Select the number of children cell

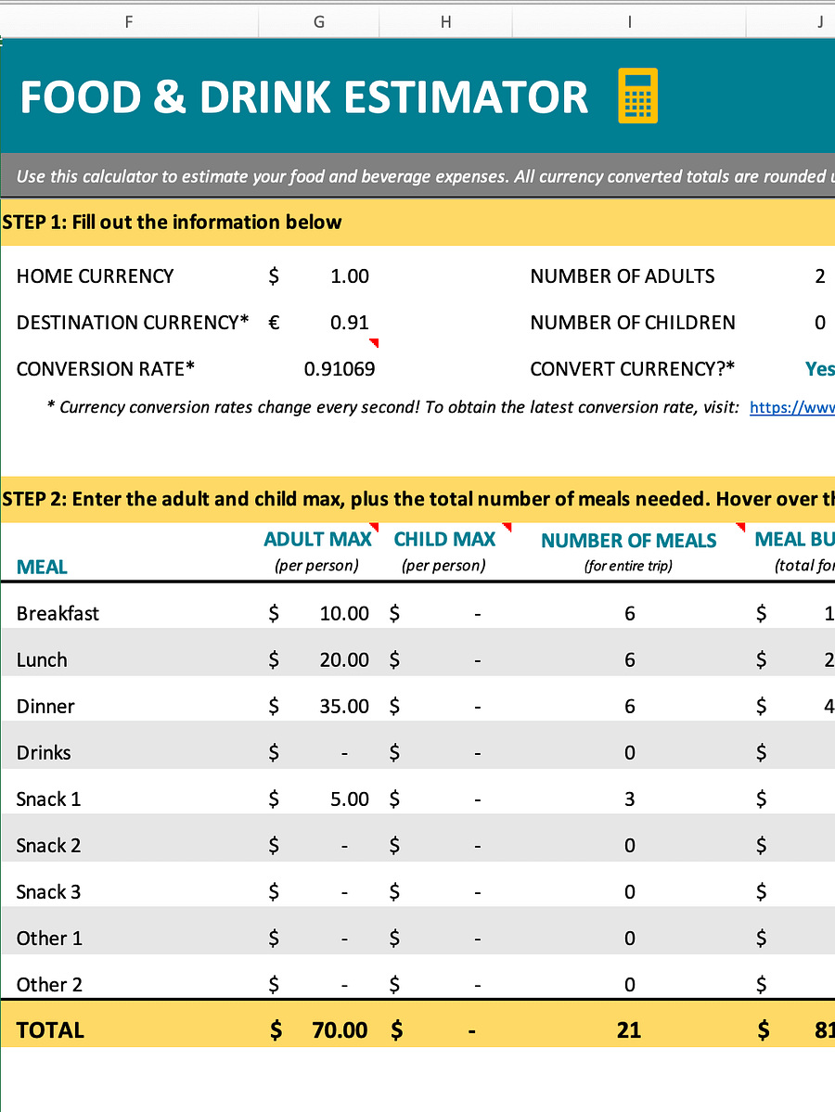819,323
